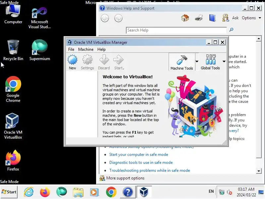Open Windows Explorer from the taskbar
This screenshot has width=265, height=199.
pos(78,192)
